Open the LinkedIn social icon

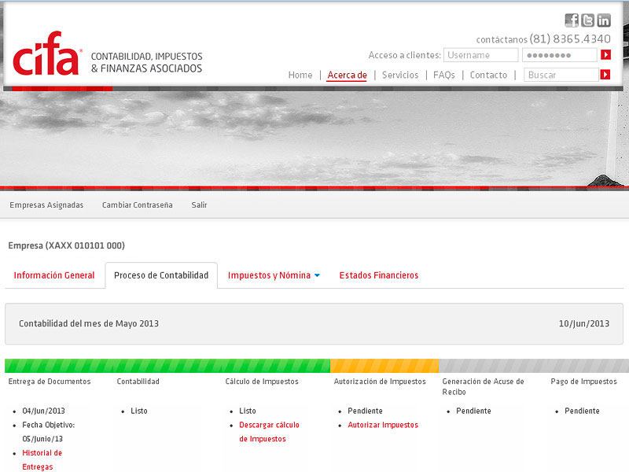pyautogui.click(x=604, y=20)
